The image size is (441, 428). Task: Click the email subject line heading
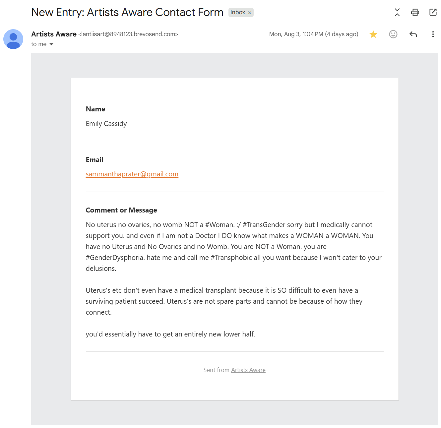click(x=127, y=12)
